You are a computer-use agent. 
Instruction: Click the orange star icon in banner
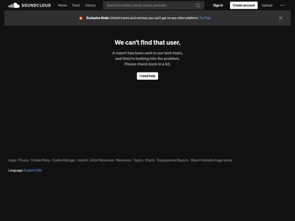tap(81, 18)
